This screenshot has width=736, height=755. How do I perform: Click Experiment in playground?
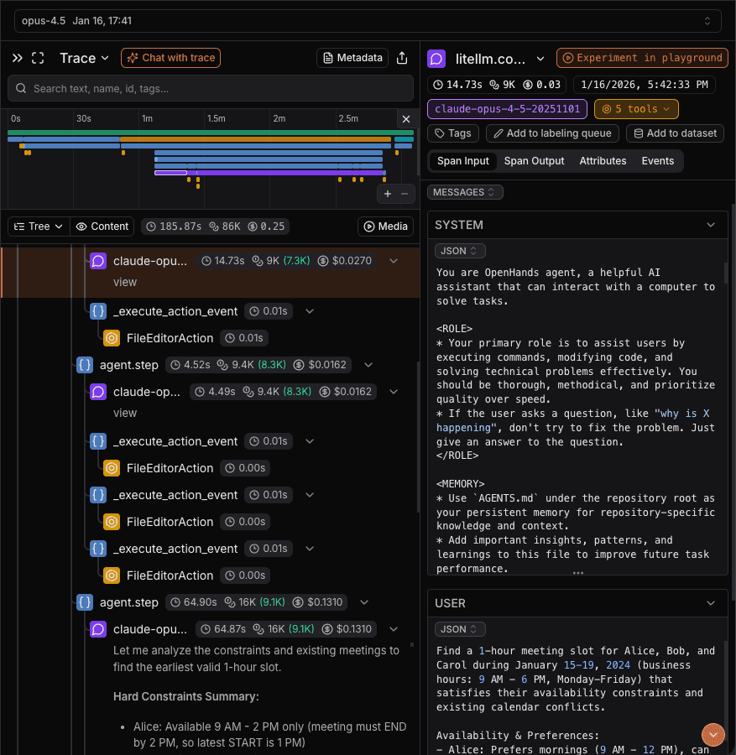pyautogui.click(x=642, y=58)
